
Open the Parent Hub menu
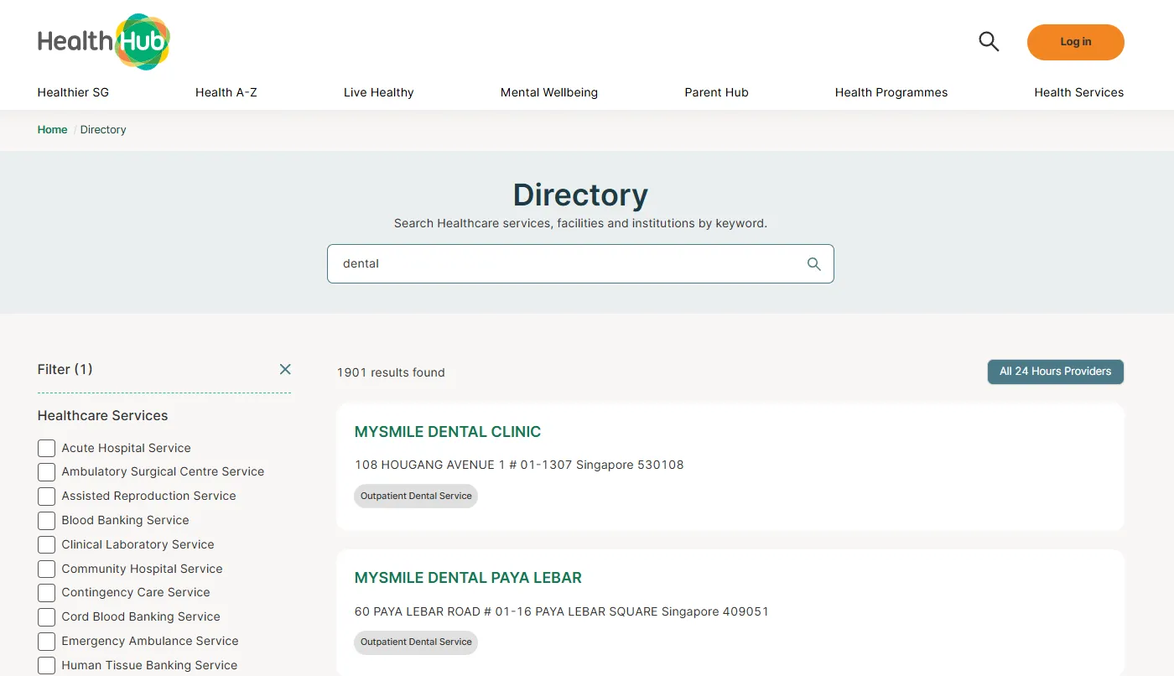[x=716, y=92]
